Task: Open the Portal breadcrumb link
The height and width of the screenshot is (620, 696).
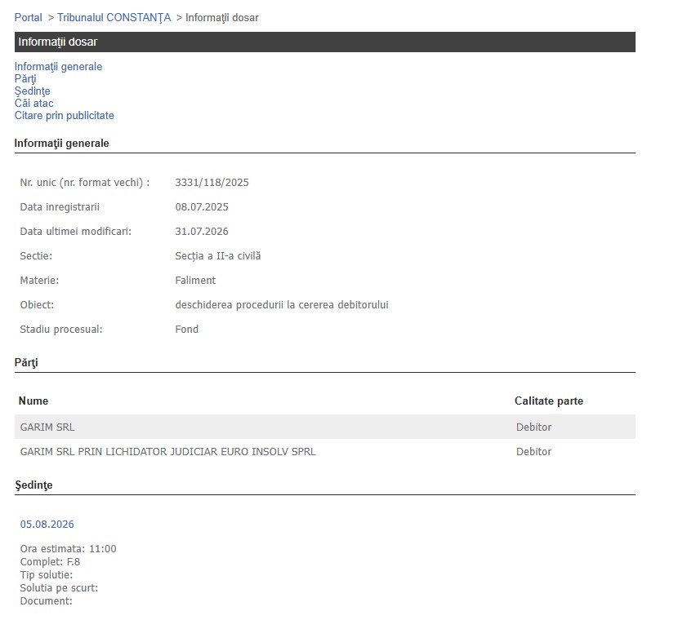Action: (x=29, y=18)
